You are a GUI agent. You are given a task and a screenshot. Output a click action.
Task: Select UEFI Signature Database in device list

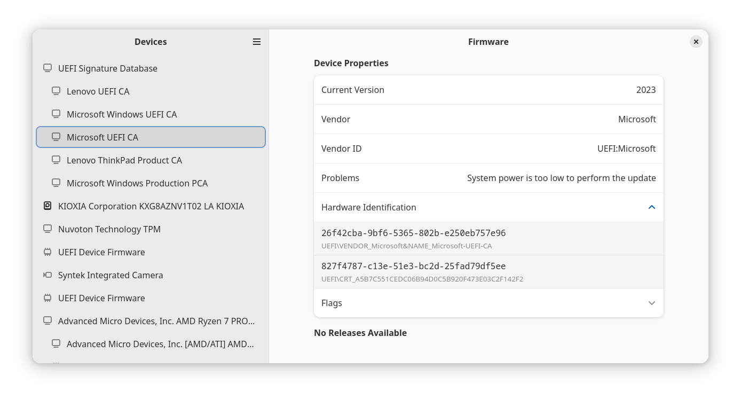pyautogui.click(x=151, y=68)
